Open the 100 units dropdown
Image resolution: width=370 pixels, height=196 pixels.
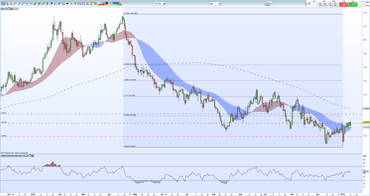pos(160,3)
